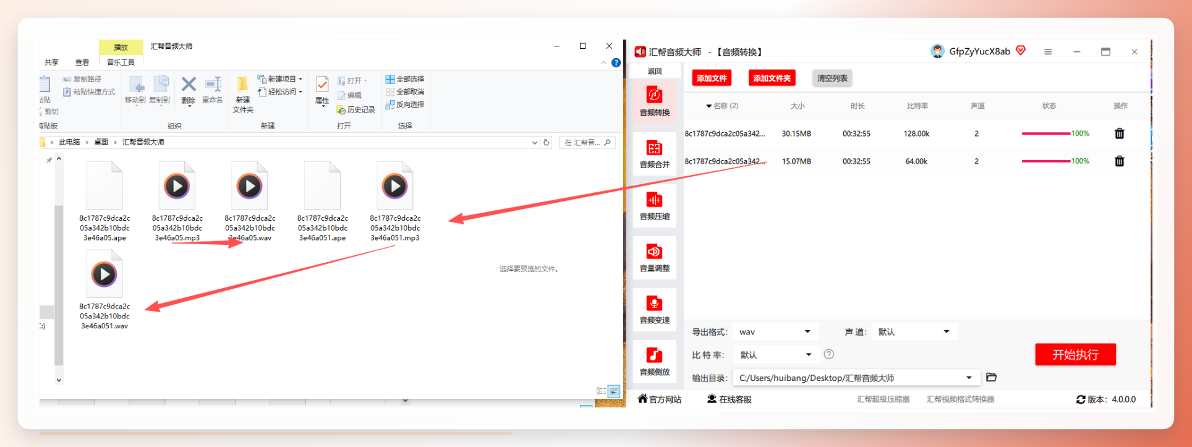
Task: Open the hamburger menu in 汇帮音频大师
Action: coord(1048,52)
